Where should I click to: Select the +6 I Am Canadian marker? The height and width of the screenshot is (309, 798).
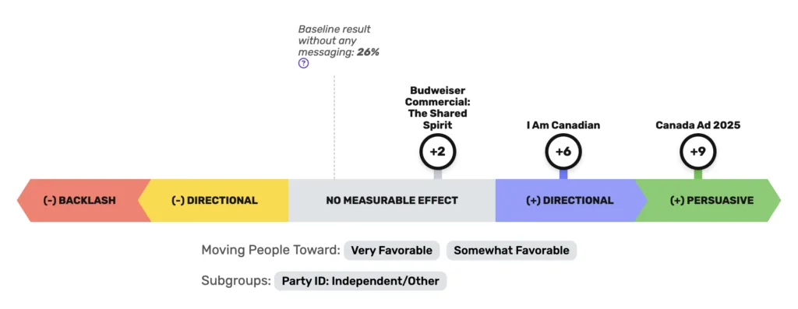coord(563,152)
